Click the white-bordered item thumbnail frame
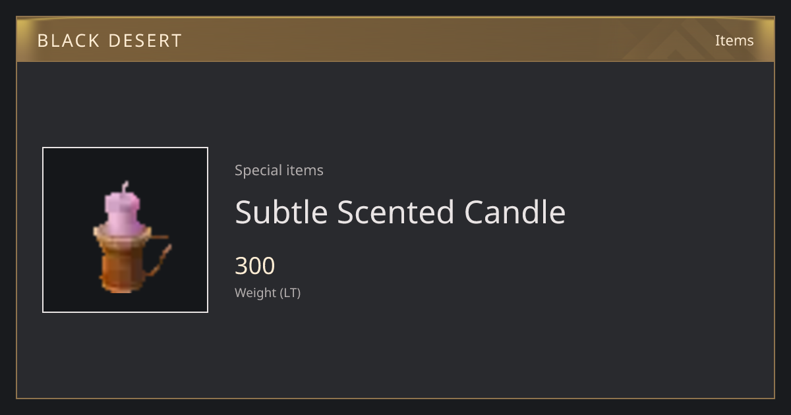Image resolution: width=791 pixels, height=415 pixels. click(x=125, y=230)
